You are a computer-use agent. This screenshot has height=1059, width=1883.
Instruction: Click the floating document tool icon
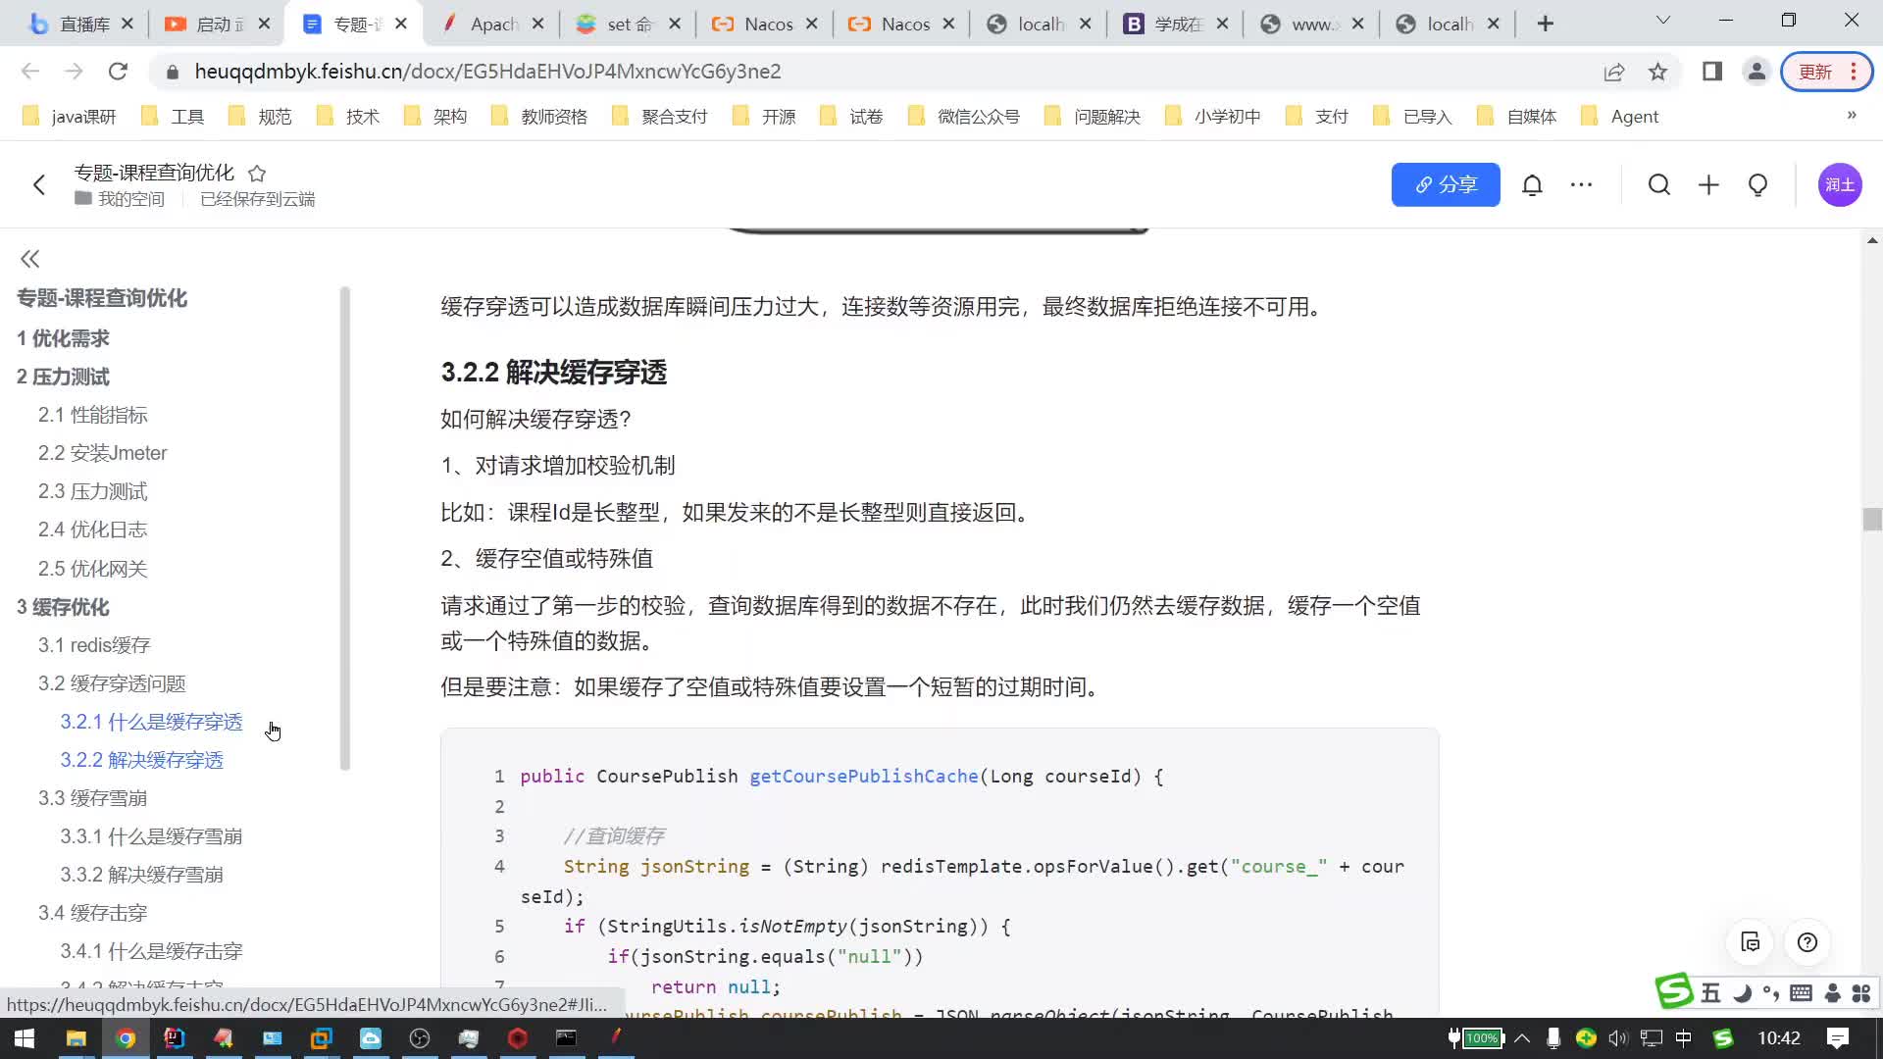point(1751,942)
